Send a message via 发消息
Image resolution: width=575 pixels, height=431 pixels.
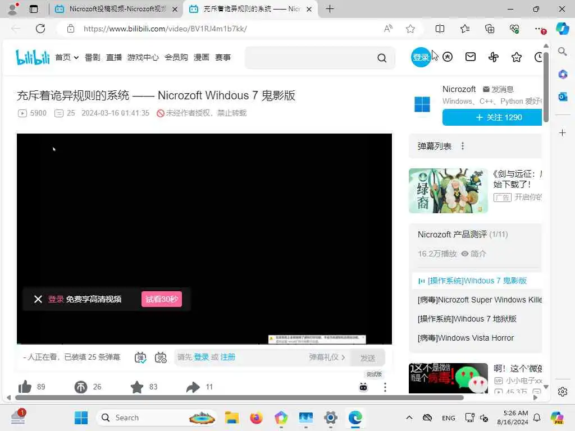498,89
